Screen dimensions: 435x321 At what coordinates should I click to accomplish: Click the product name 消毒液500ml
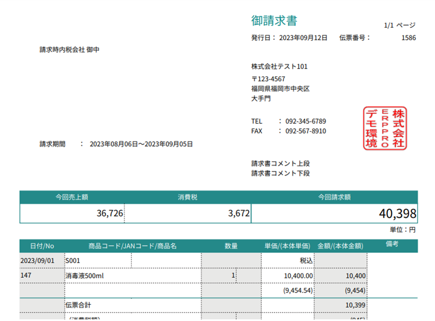click(x=83, y=275)
